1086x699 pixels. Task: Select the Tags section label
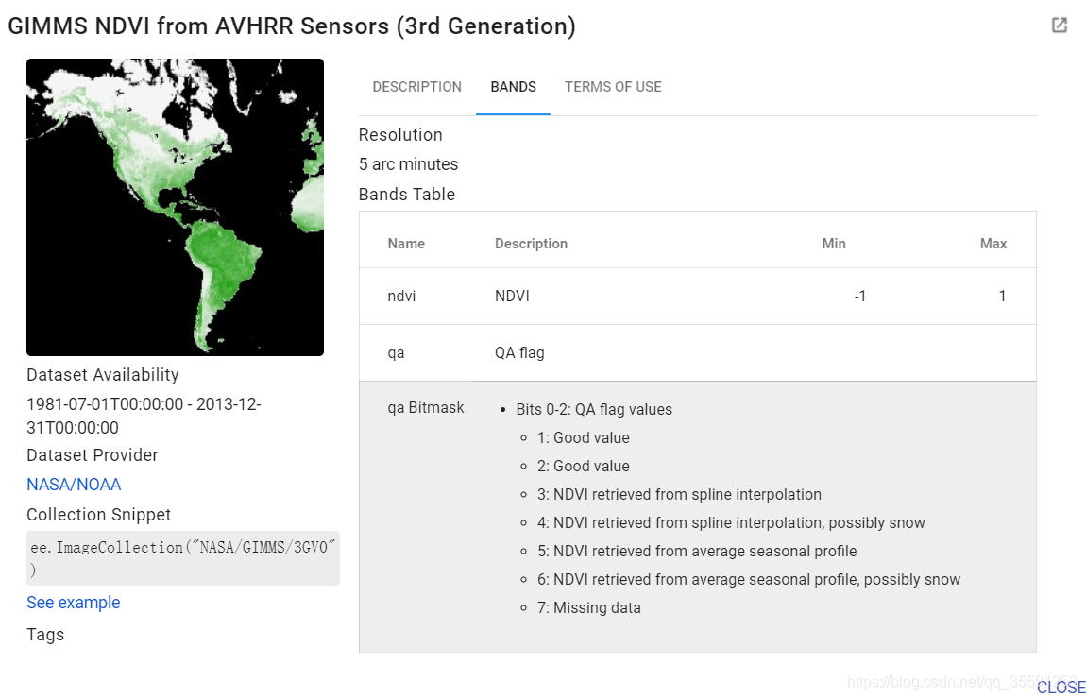tap(45, 634)
